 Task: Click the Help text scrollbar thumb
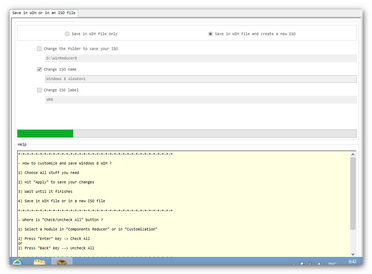(353, 193)
